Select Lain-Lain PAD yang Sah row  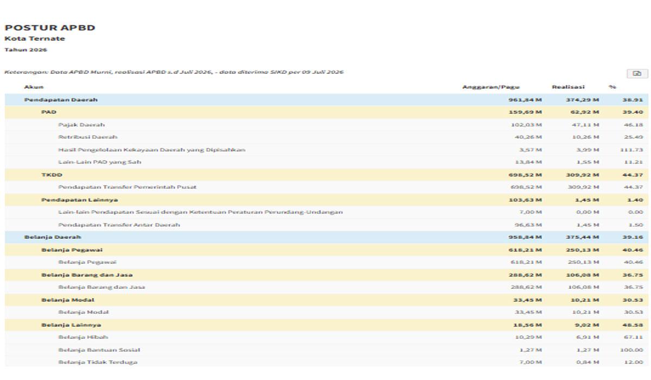click(327, 162)
